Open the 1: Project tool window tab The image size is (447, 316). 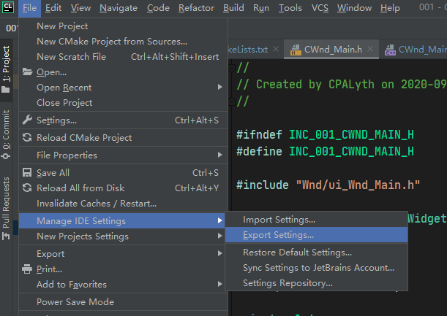pyautogui.click(x=6, y=71)
